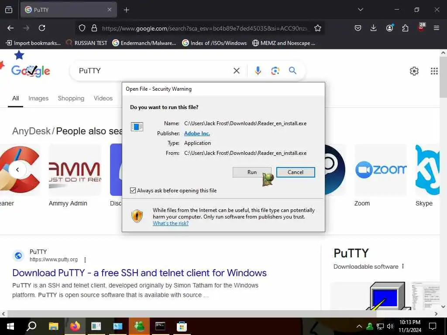Image resolution: width=447 pixels, height=335 pixels.
Task: Go back with the browser back arrow
Action: (10, 28)
